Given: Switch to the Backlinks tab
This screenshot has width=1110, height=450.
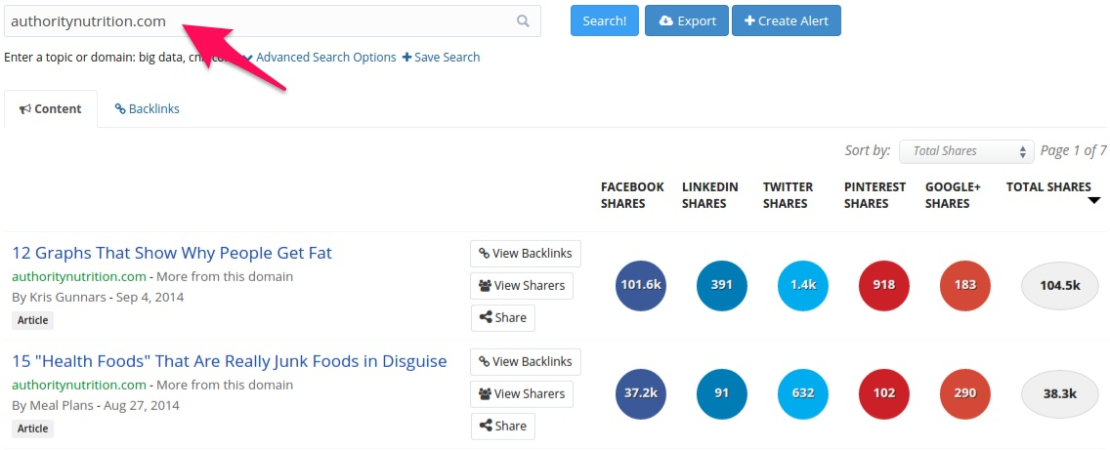Looking at the screenshot, I should [x=148, y=109].
